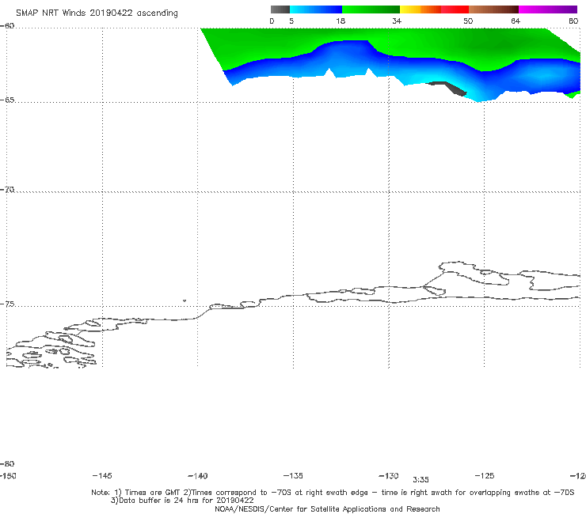Click the color bar label '34'
The width and height of the screenshot is (586, 514).
pyautogui.click(x=397, y=21)
